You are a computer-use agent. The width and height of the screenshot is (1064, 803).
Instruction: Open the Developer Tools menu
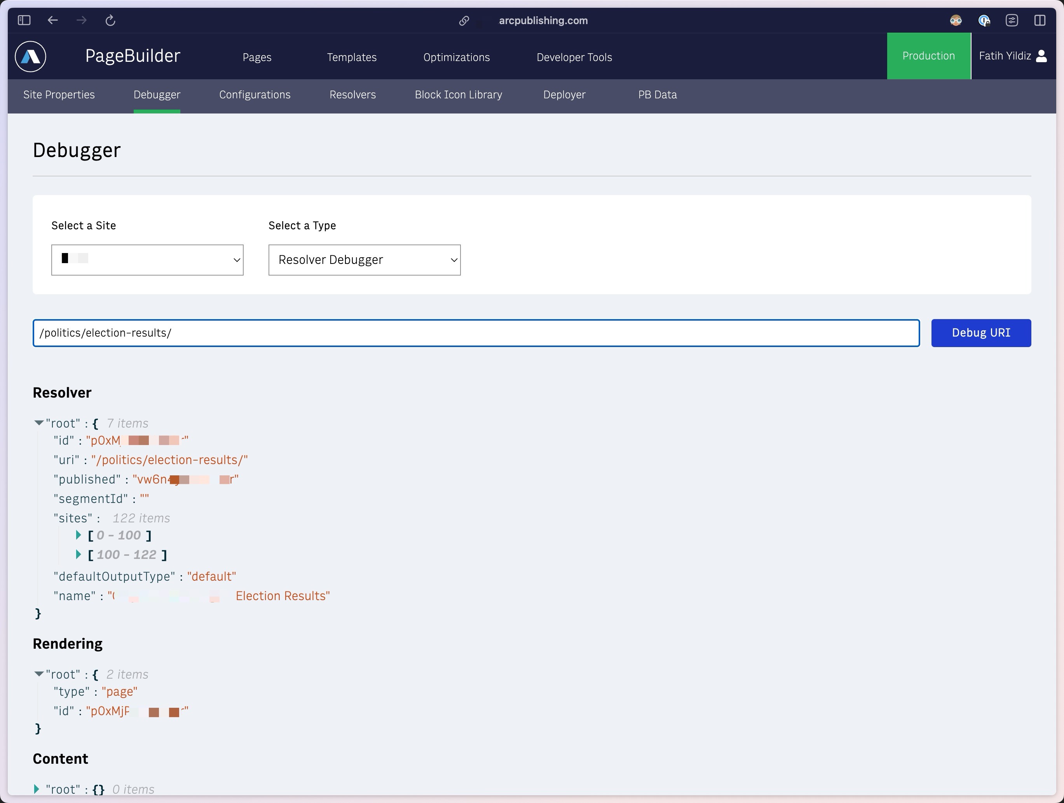pos(574,56)
